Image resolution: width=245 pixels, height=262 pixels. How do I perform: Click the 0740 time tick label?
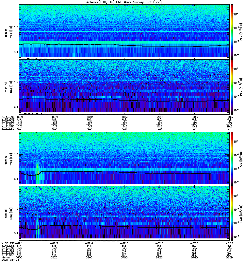coord(194,257)
